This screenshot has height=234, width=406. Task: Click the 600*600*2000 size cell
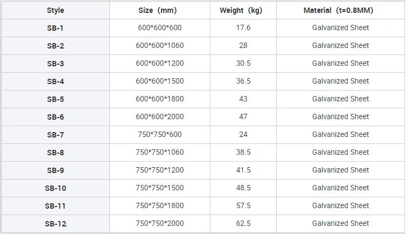pyautogui.click(x=159, y=117)
